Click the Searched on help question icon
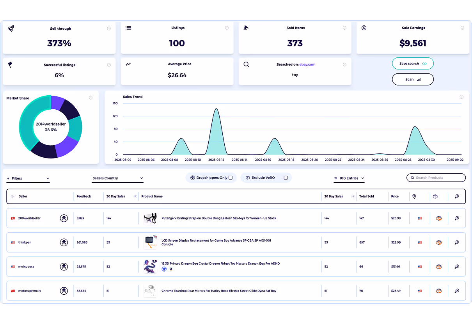This screenshot has width=472, height=324. click(344, 64)
